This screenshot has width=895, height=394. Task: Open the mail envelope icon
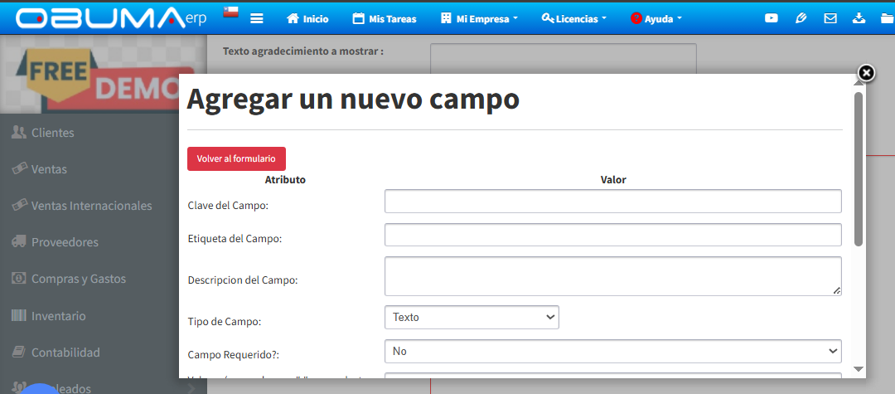point(830,18)
